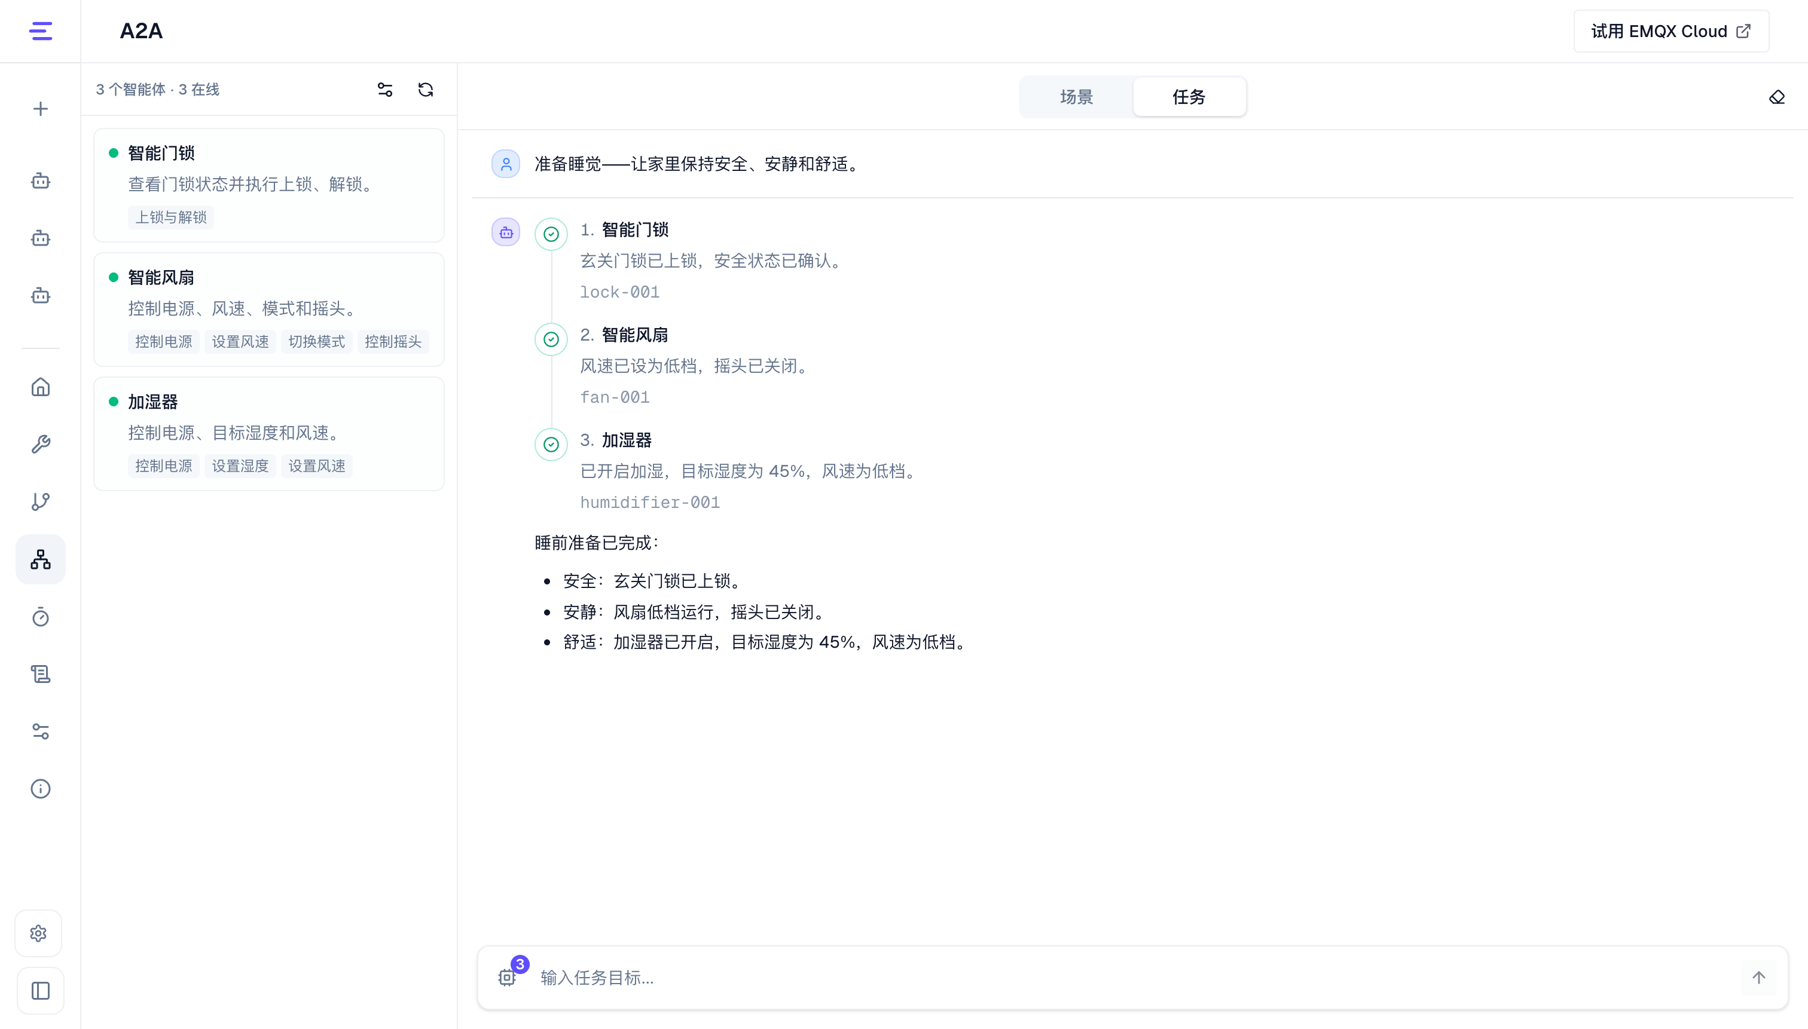Viewport: 1808px width, 1029px height.
Task: Click the 3 个智能体 · 3 在线 status text
Action: pyautogui.click(x=158, y=90)
